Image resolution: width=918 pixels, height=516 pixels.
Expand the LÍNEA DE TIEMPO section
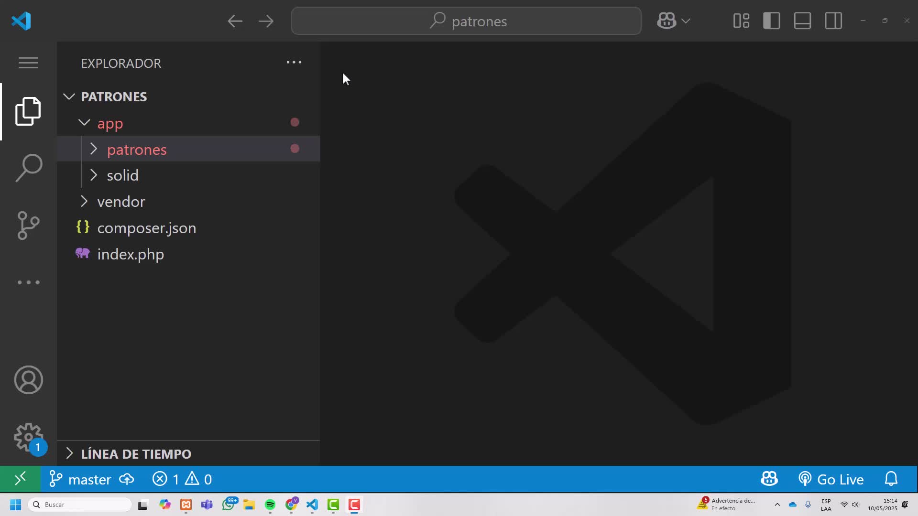(188, 453)
